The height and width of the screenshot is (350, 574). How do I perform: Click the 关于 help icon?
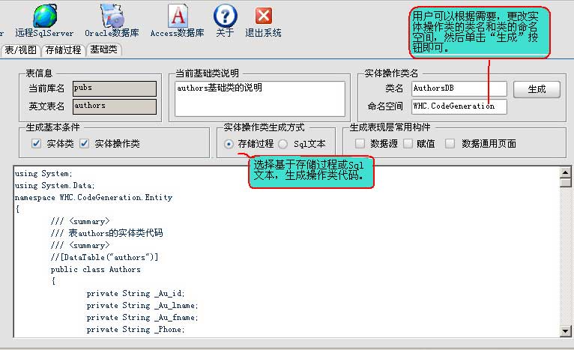(225, 16)
